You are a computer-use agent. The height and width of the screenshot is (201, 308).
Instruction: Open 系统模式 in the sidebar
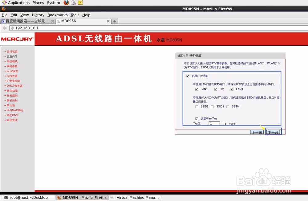[x=12, y=61]
